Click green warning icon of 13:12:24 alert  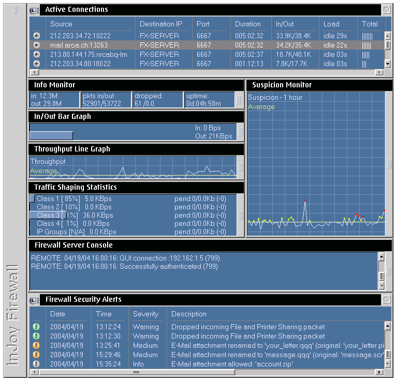pos(36,327)
